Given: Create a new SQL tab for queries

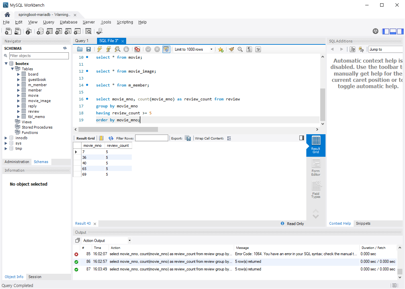Looking at the screenshot, I should click(x=9, y=31).
